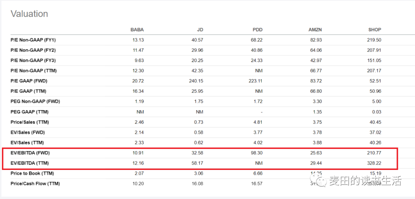Select the Price/Cash Flow (TTM) row label
The image size is (415, 199).
click(x=35, y=184)
